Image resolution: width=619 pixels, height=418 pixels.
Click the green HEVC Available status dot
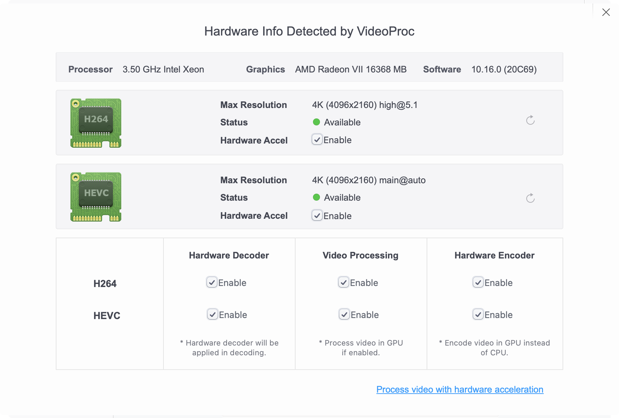click(x=316, y=197)
